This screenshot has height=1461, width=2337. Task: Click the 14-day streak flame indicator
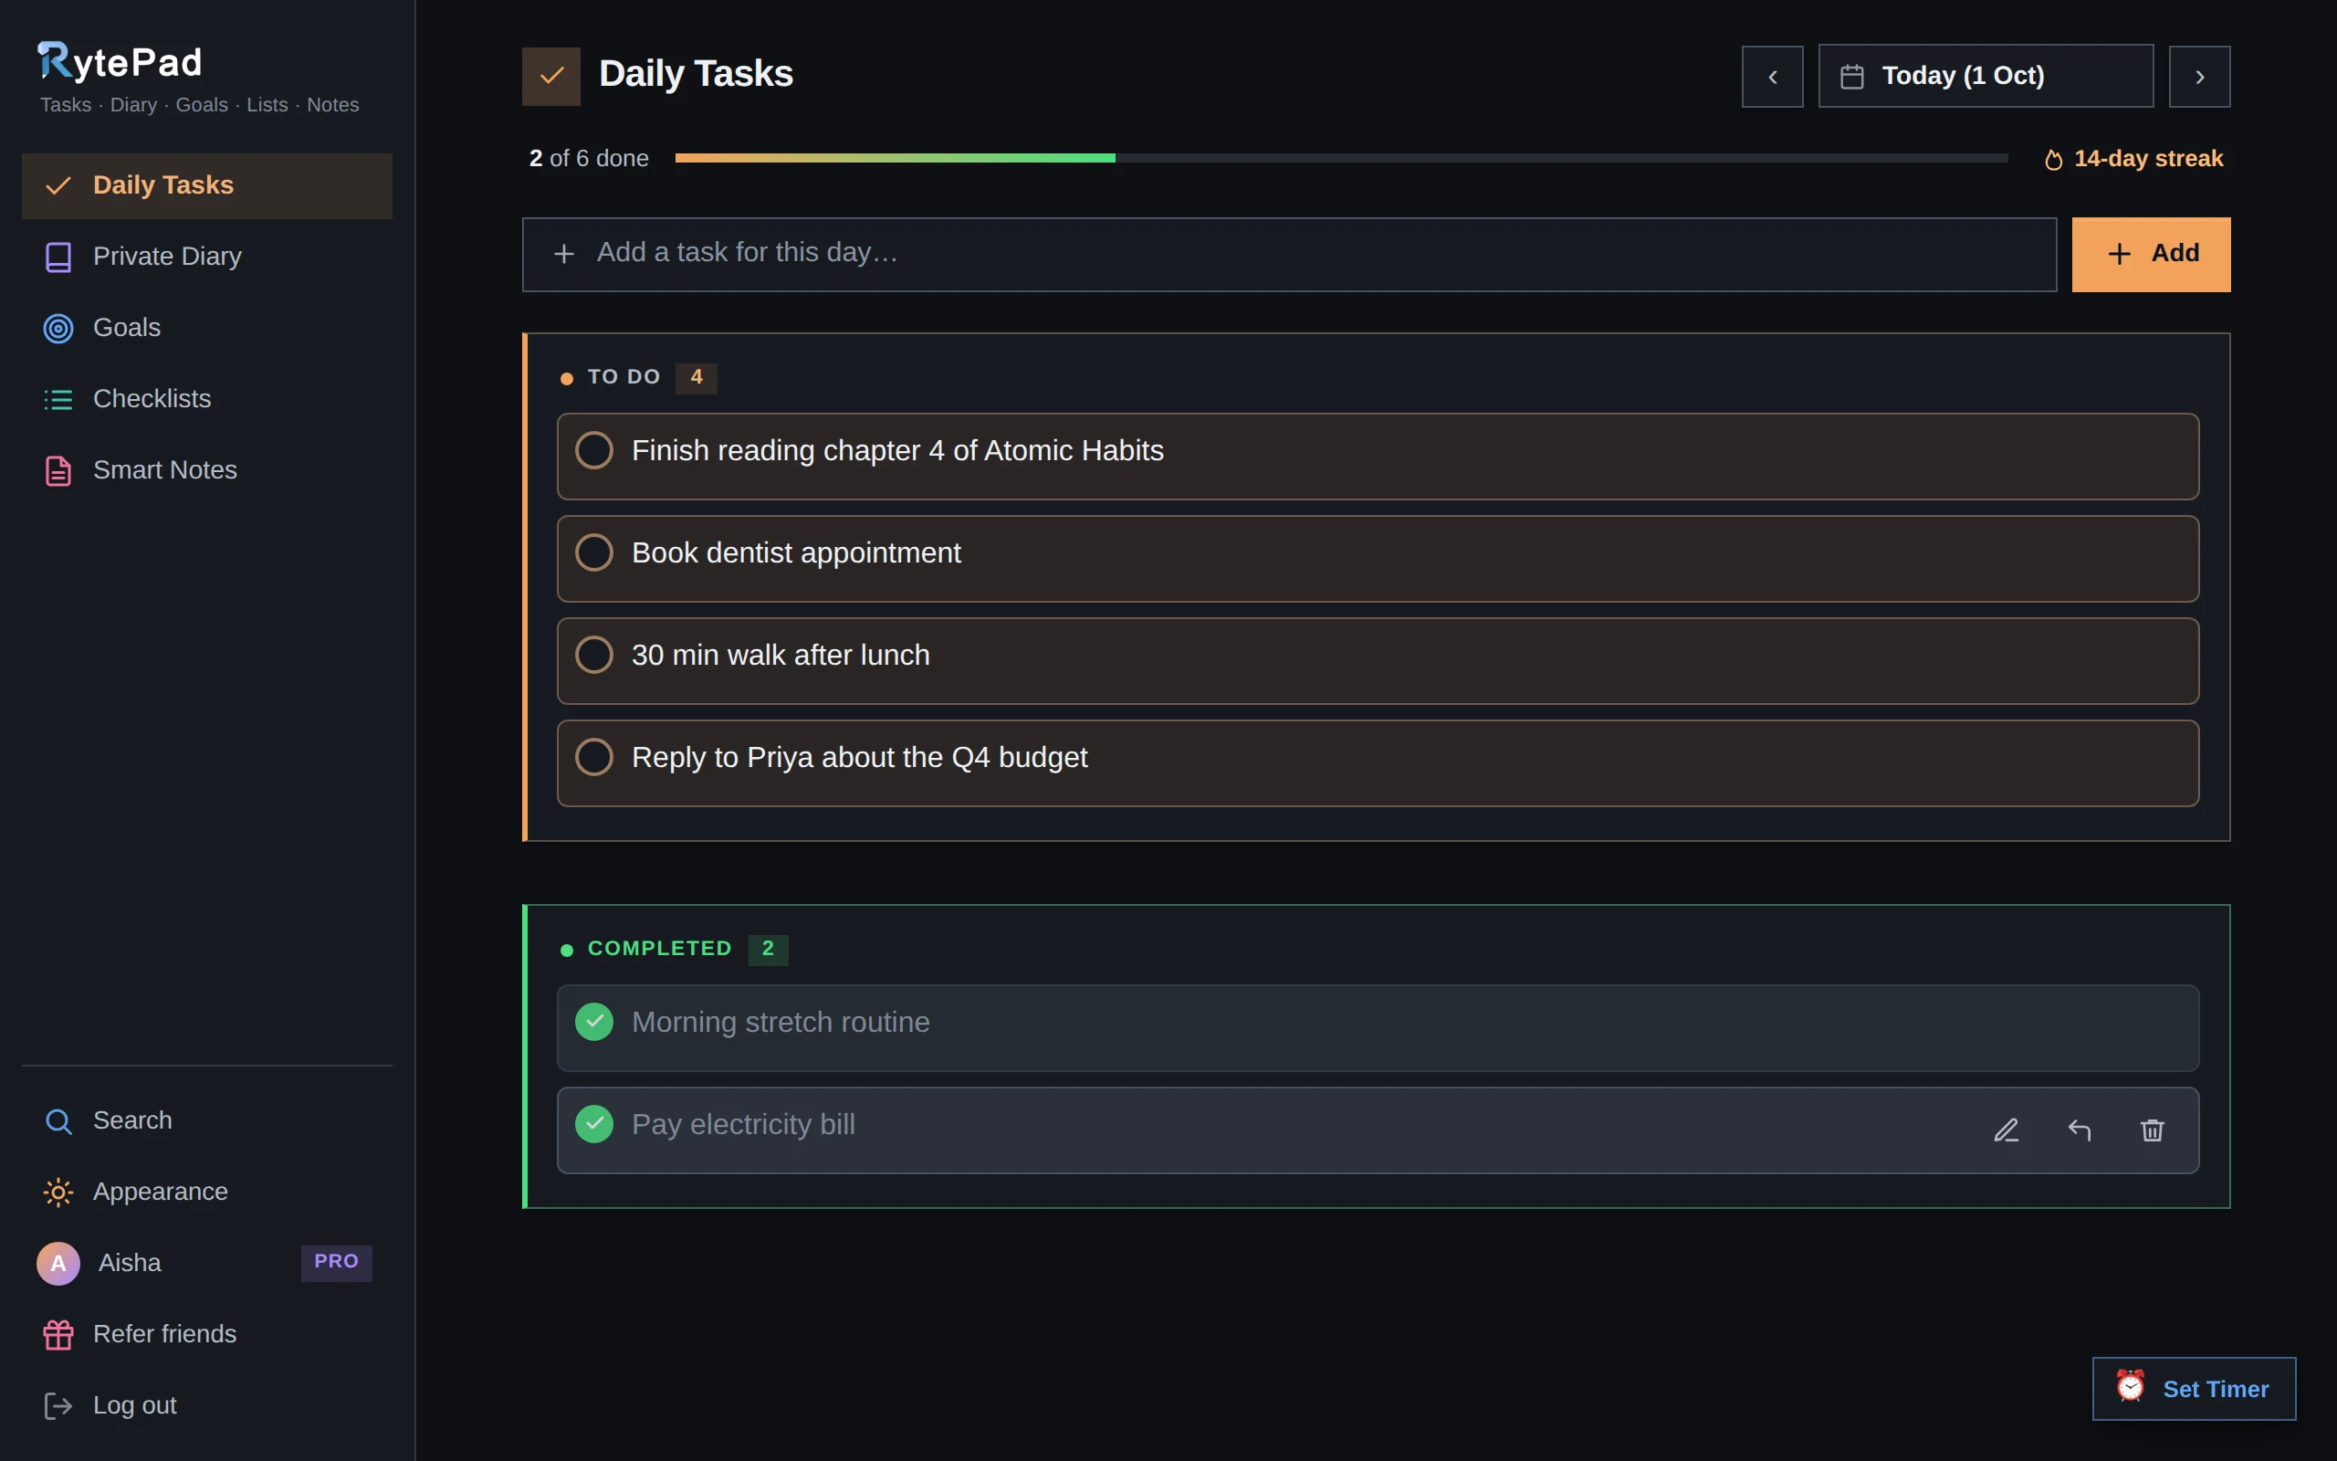[2134, 159]
